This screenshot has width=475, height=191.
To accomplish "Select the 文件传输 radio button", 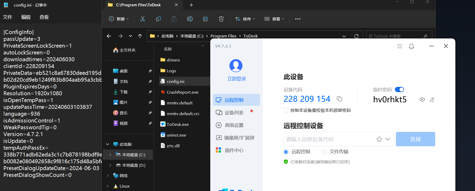I will click(x=324, y=152).
